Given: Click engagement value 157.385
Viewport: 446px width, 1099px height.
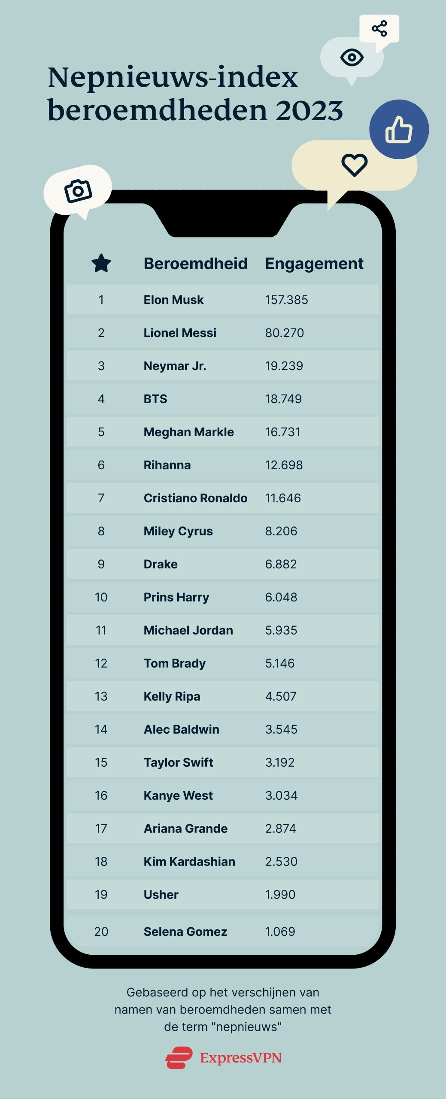Looking at the screenshot, I should 286,300.
